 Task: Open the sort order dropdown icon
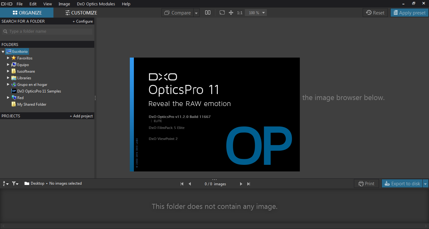click(6, 184)
